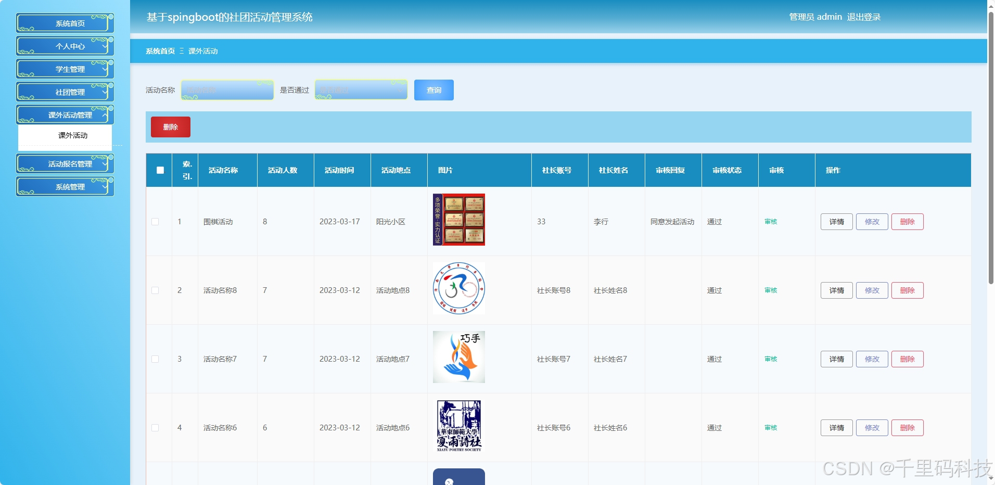Click 修改 for 活动名称8

(872, 290)
